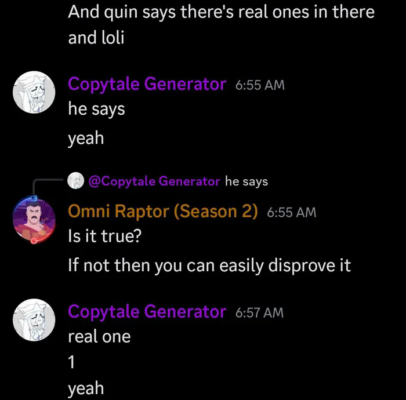Open Copytale Generator's avatar beside the 6:55 AM message

click(34, 92)
